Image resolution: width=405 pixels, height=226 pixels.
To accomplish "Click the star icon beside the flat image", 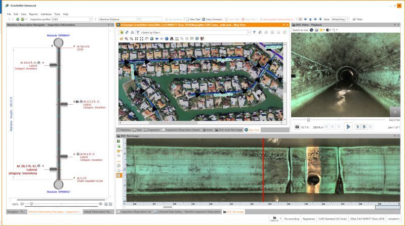I will pyautogui.click(x=119, y=151).
